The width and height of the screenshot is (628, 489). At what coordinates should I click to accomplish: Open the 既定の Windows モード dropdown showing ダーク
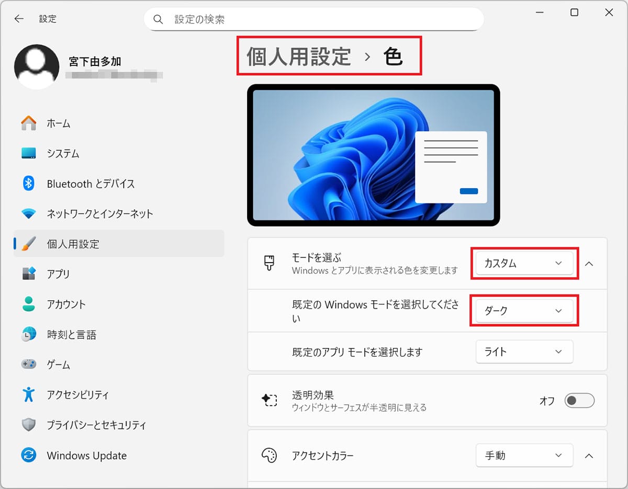click(524, 310)
